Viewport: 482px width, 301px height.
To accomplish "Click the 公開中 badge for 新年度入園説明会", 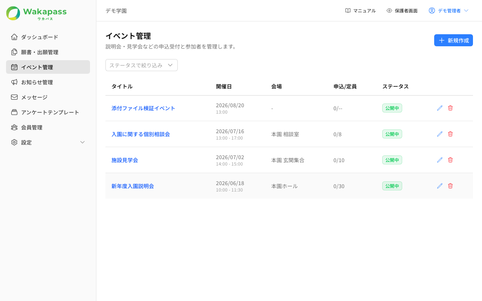I will click(x=392, y=186).
